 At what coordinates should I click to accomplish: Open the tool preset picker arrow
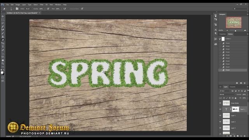click(7, 9)
